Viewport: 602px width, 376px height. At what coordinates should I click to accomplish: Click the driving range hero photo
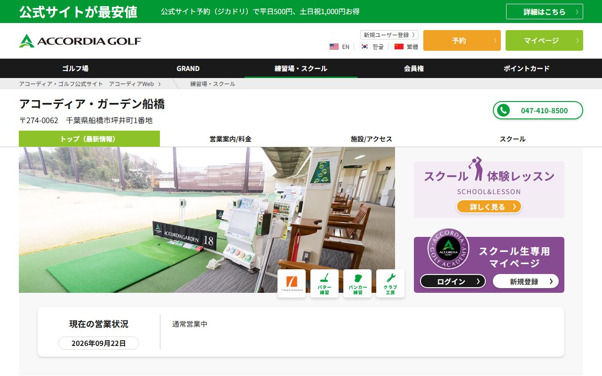(x=207, y=220)
